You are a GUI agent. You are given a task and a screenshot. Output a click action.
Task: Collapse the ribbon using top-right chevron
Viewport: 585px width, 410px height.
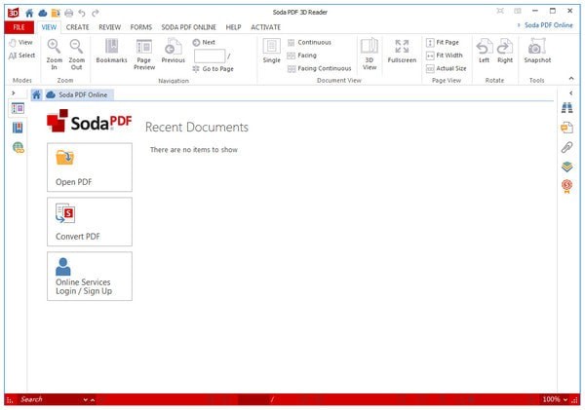click(x=516, y=26)
